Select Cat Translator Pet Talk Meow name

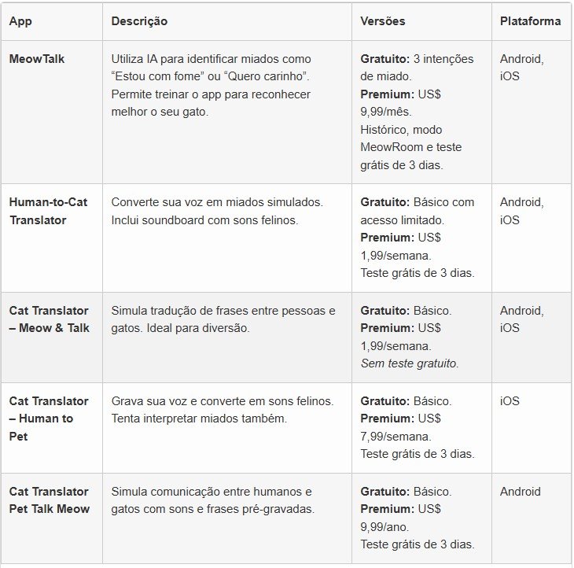click(49, 500)
